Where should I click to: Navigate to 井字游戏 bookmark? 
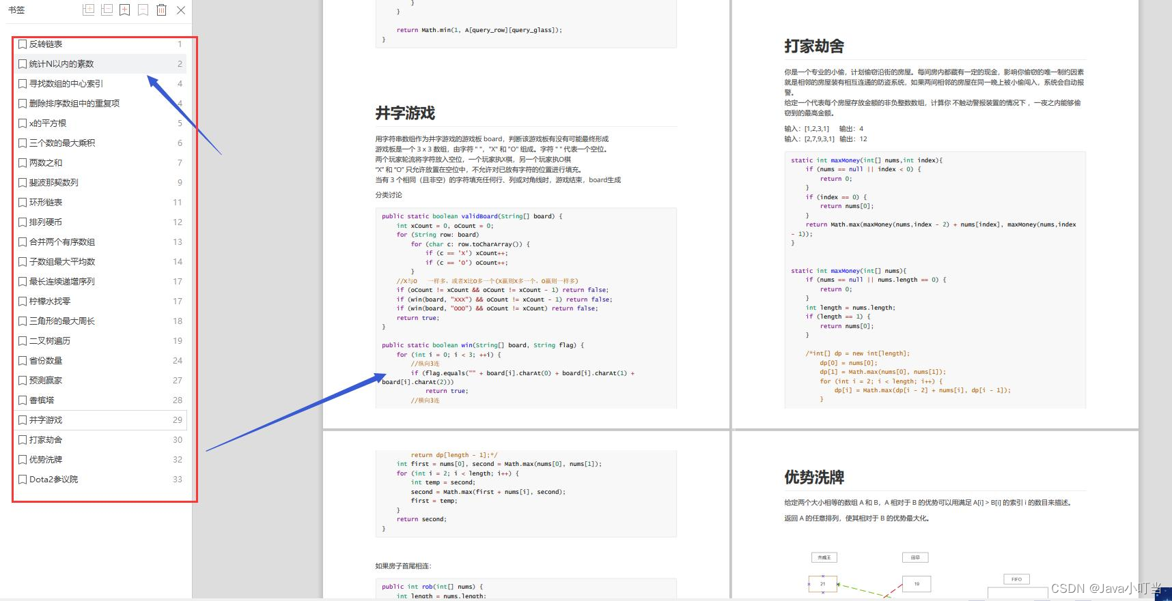tap(100, 420)
